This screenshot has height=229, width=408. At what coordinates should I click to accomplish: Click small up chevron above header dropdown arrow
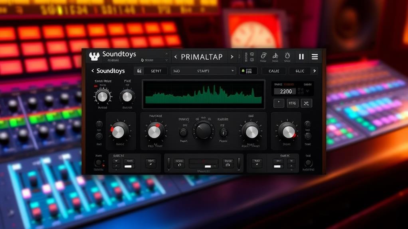(166, 54)
